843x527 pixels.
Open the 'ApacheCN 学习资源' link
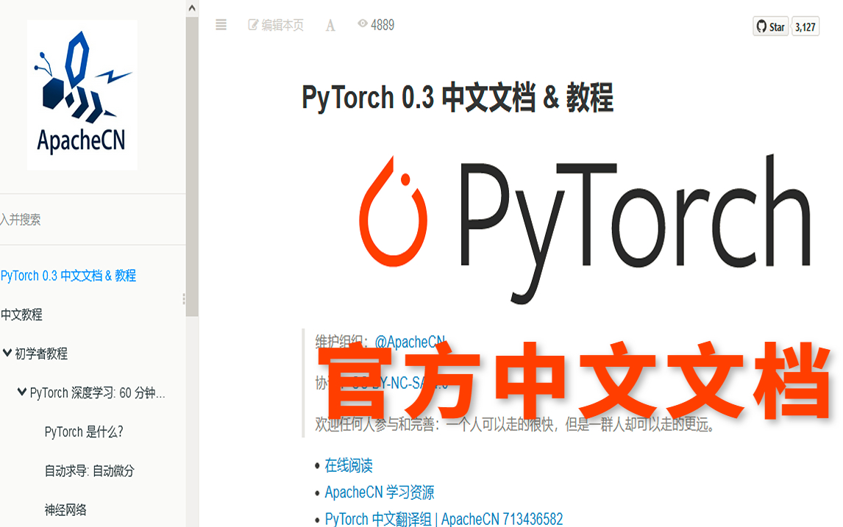pyautogui.click(x=380, y=492)
